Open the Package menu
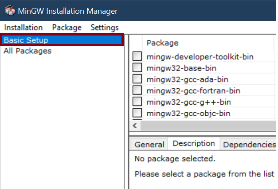The height and width of the screenshot is (189, 278). (x=67, y=28)
